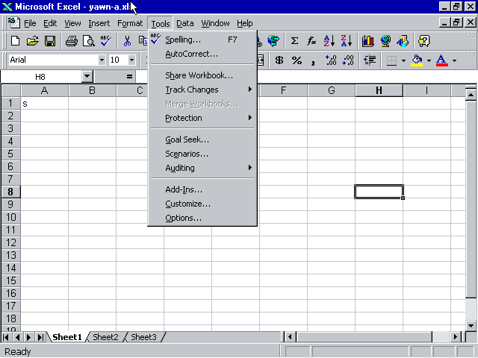478x358 pixels.
Task: Go to first sheet tab scroll button
Action: click(6, 337)
